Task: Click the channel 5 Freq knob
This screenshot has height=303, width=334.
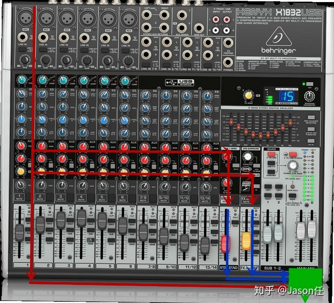Action: pos(104,121)
